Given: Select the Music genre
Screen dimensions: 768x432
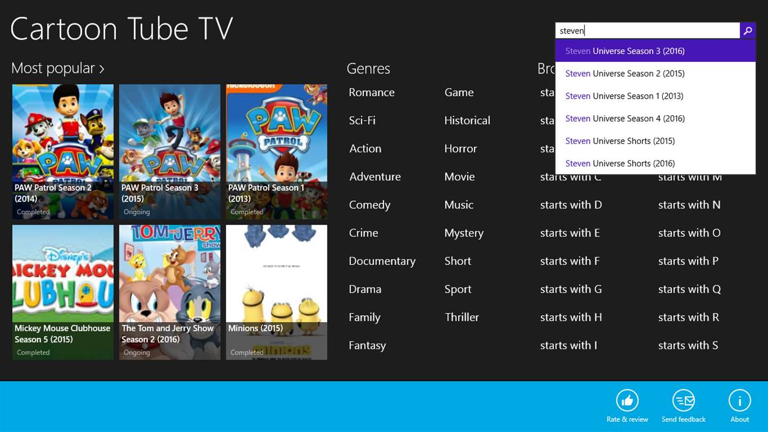Looking at the screenshot, I should (459, 205).
